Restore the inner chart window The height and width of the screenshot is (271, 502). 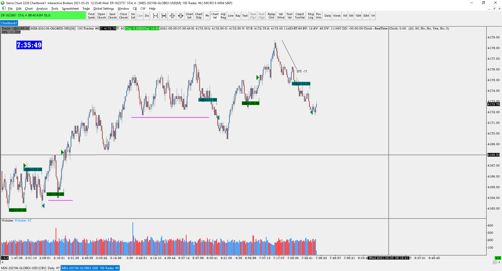[x=494, y=9]
